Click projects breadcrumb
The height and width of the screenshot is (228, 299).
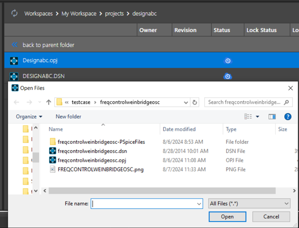click(114, 14)
